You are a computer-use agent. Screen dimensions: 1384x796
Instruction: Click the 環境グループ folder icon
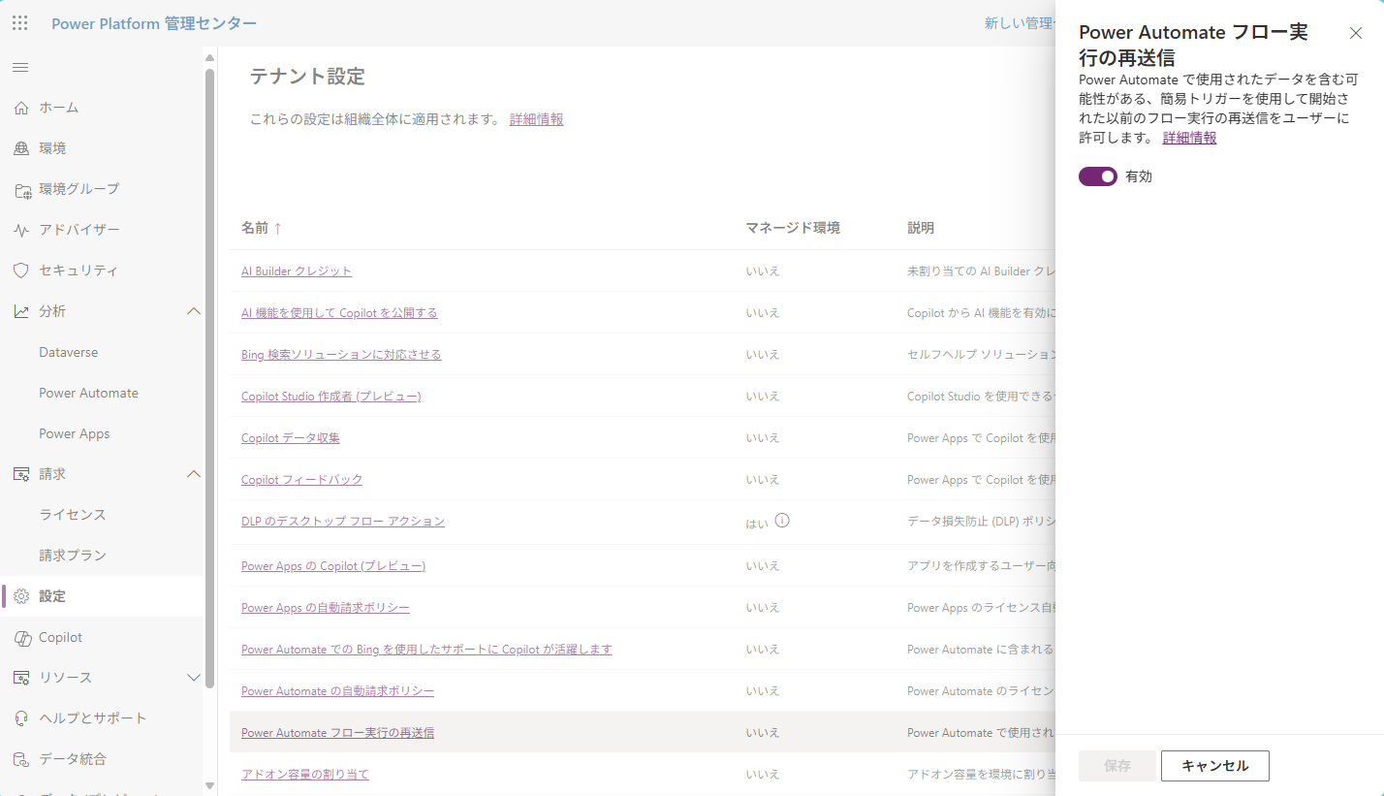click(21, 189)
